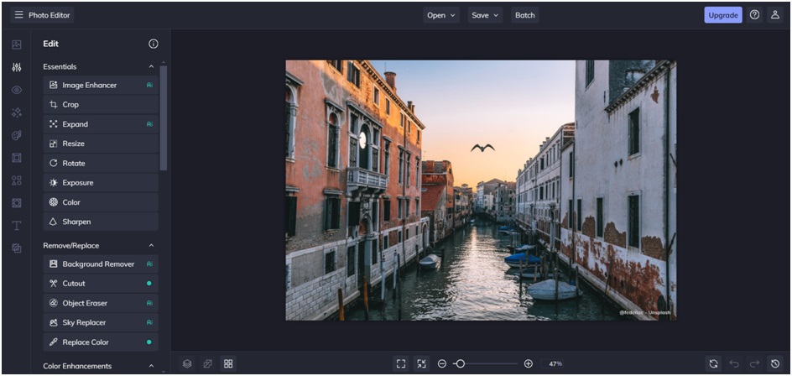Click the Batch button
This screenshot has width=792, height=376.
point(524,15)
